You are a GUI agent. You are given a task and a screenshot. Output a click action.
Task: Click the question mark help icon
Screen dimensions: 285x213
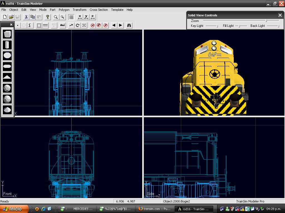(x=48, y=17)
